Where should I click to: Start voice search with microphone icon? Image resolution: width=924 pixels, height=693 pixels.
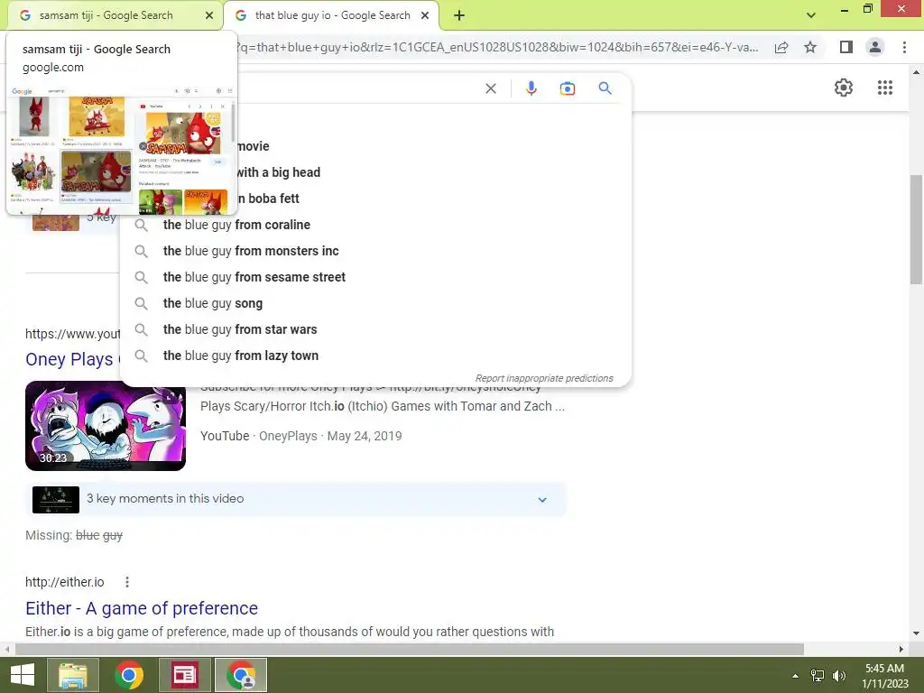[x=531, y=88]
